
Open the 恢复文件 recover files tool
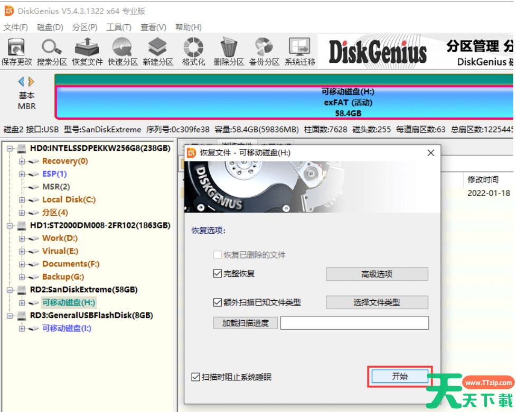click(x=87, y=52)
